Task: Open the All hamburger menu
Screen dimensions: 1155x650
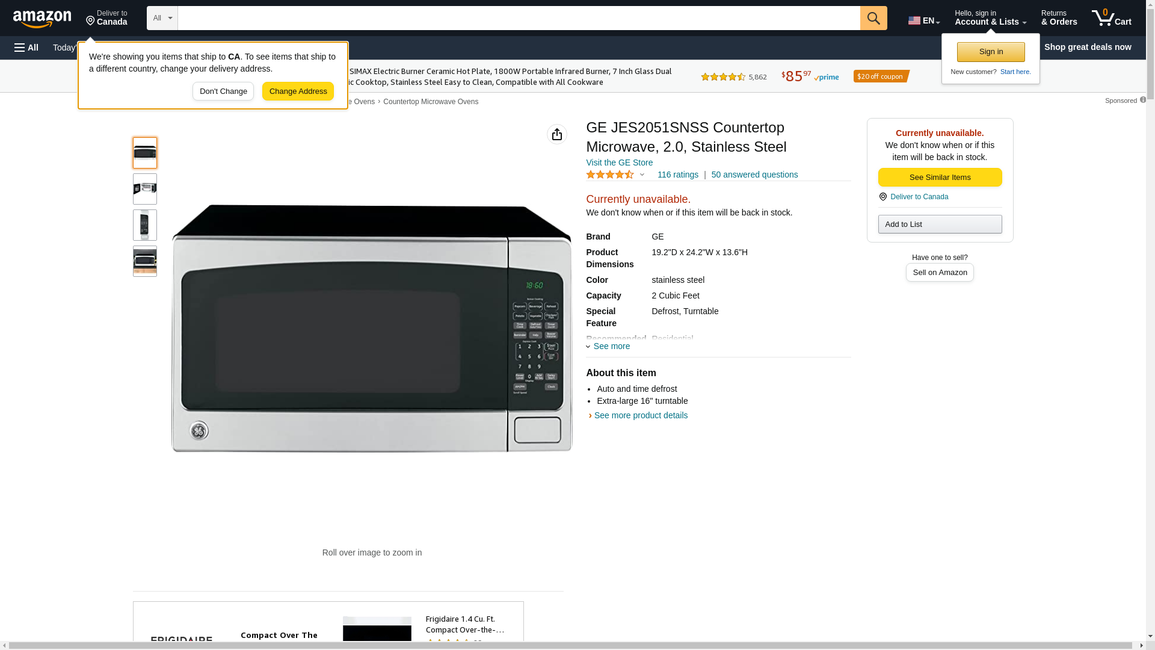Action: 26,48
